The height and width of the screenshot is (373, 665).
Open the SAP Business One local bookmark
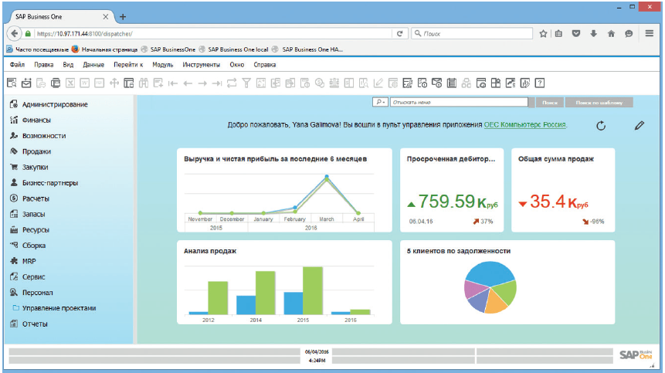tap(234, 49)
